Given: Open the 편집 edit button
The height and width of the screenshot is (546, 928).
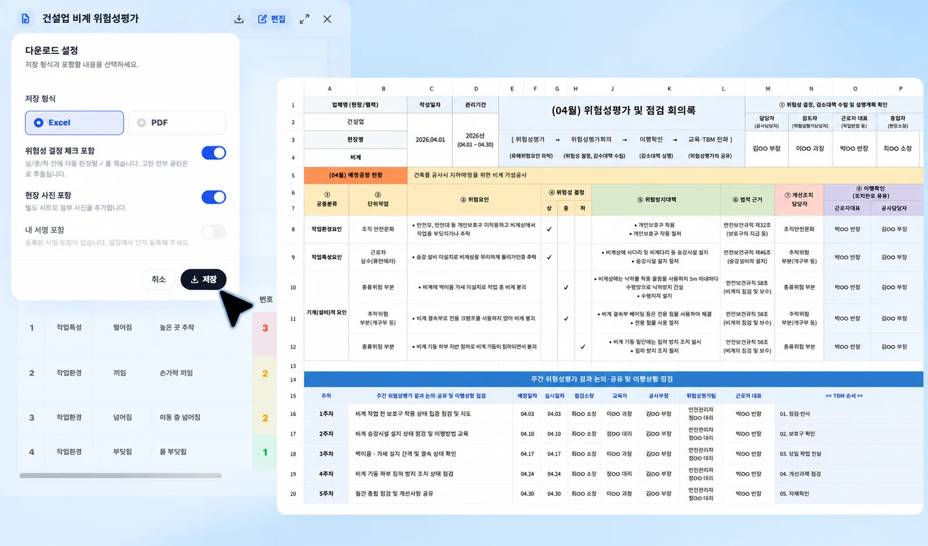Looking at the screenshot, I should (271, 19).
